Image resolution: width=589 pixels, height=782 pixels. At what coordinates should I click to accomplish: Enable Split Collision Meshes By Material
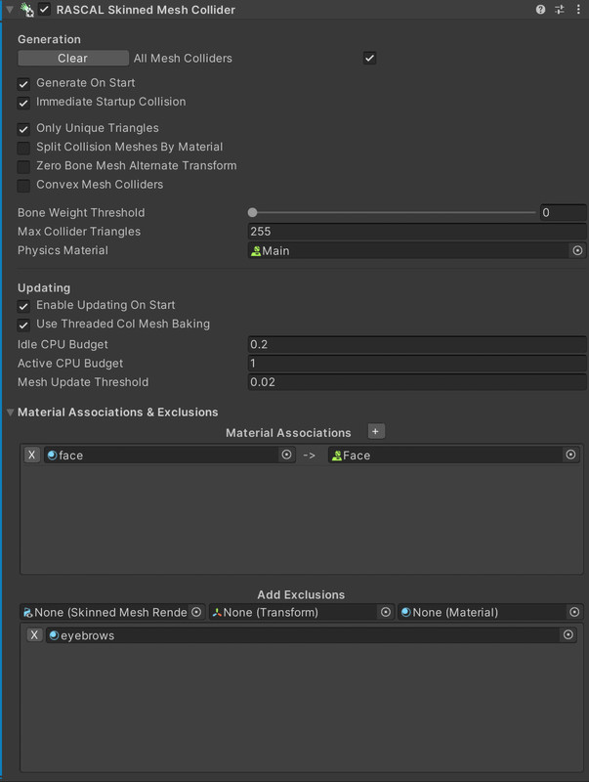(x=24, y=148)
